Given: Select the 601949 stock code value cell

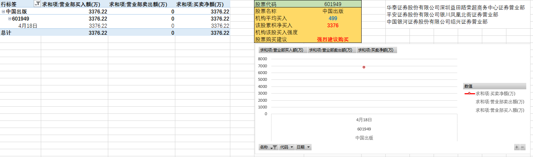Looking at the screenshot, I should [333, 4].
